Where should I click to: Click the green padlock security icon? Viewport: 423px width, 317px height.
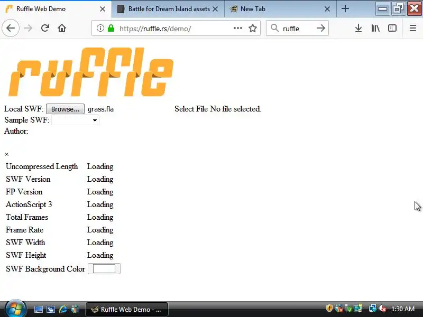click(111, 28)
